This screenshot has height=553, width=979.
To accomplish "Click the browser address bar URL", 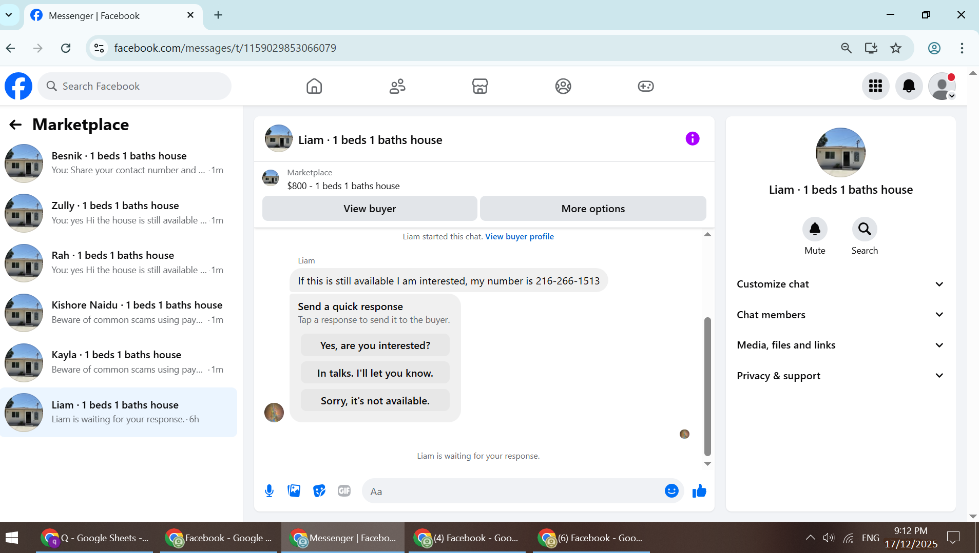I will pos(225,48).
